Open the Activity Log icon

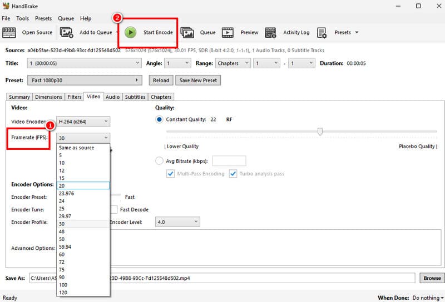coord(271,33)
